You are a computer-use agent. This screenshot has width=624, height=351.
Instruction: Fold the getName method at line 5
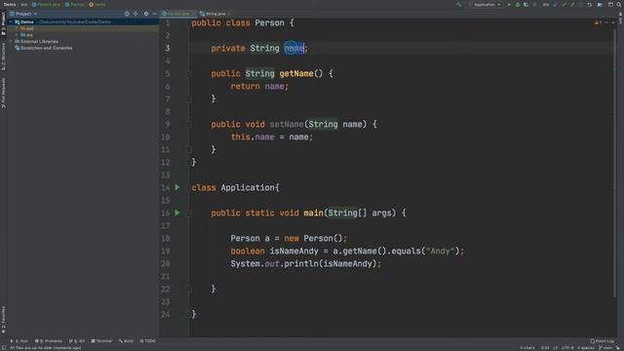[x=190, y=74]
